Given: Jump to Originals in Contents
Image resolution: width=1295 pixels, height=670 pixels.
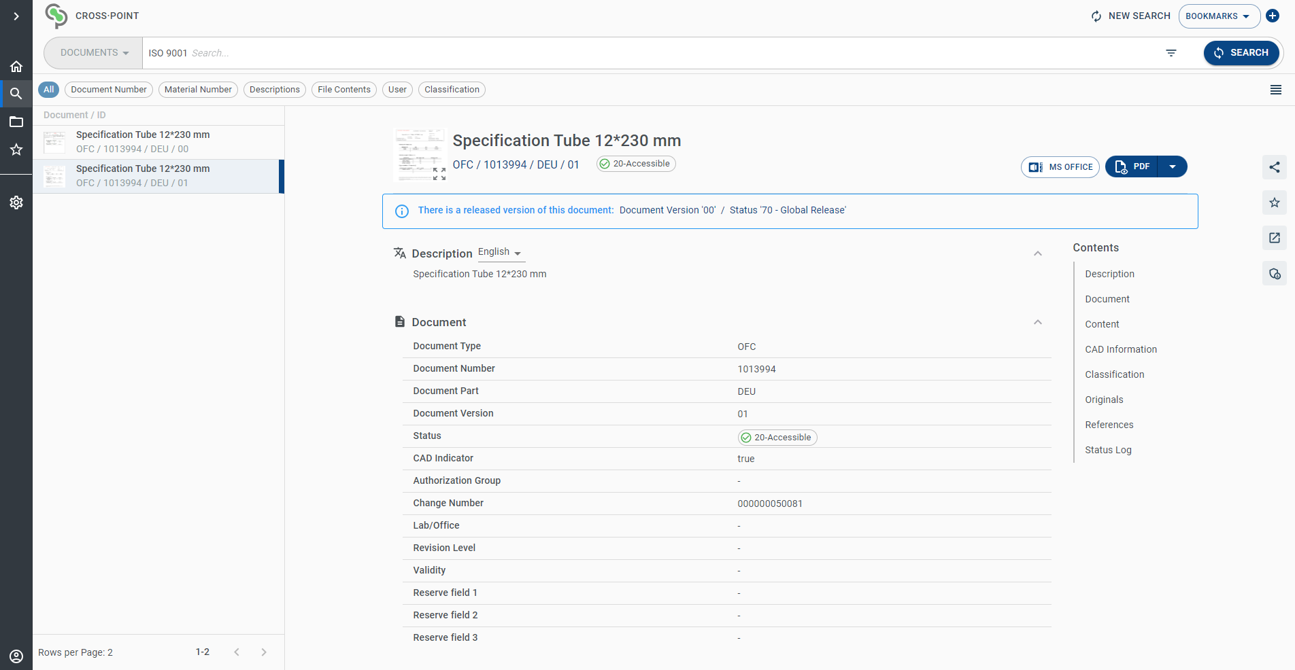Looking at the screenshot, I should click(x=1104, y=400).
